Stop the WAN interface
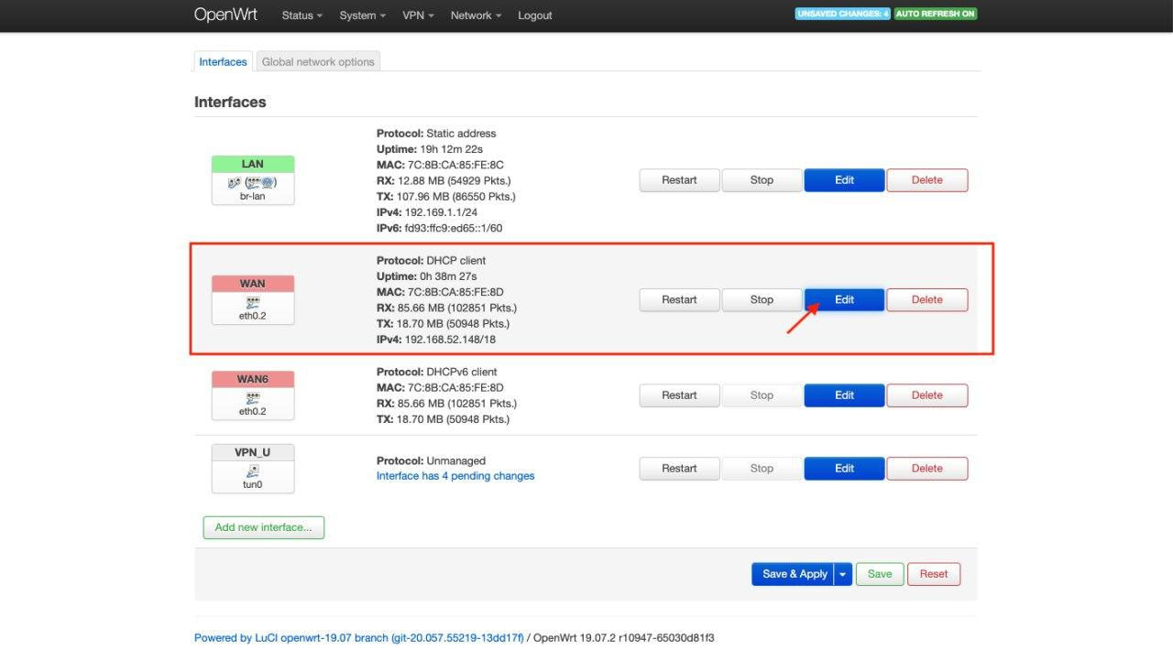Screen dimensions: 1173x649 762,299
